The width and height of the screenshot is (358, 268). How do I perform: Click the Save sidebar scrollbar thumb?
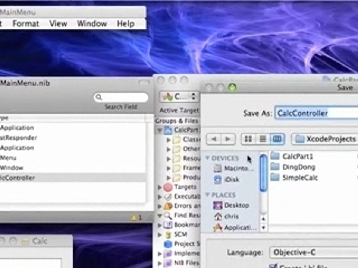(x=264, y=172)
